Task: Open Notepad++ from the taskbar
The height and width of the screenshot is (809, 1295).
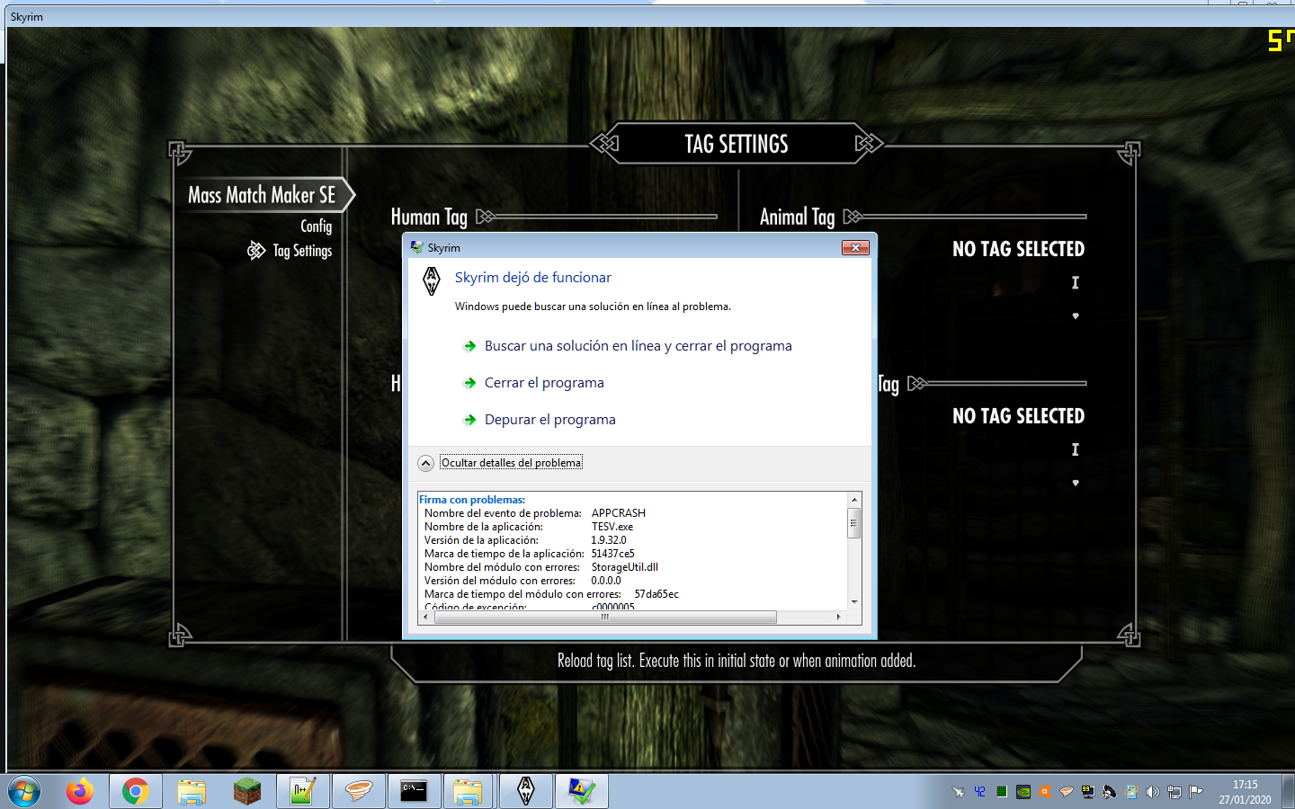Action: 302,792
